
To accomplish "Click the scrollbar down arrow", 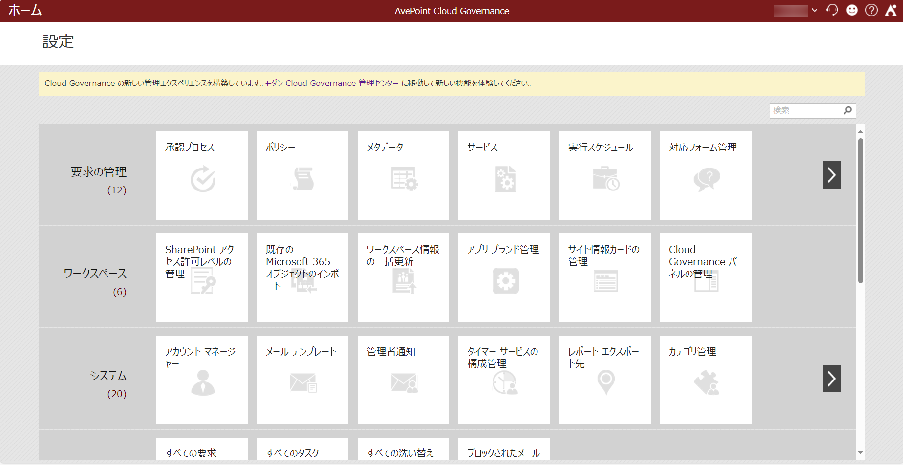I will [x=860, y=452].
